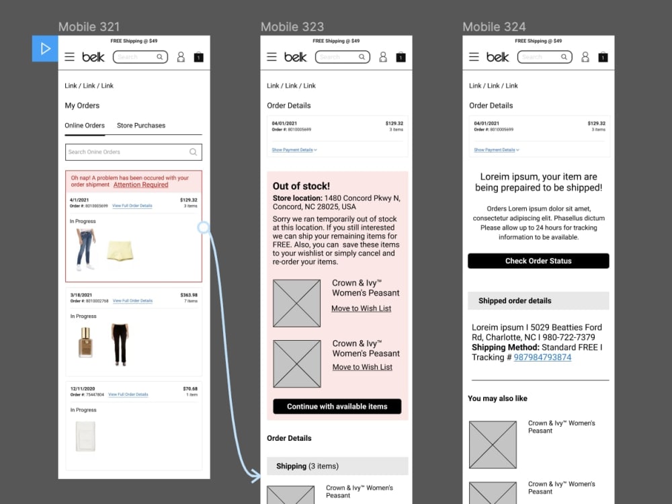Click second Move to Wish List link
This screenshot has height=504, width=672.
(363, 368)
